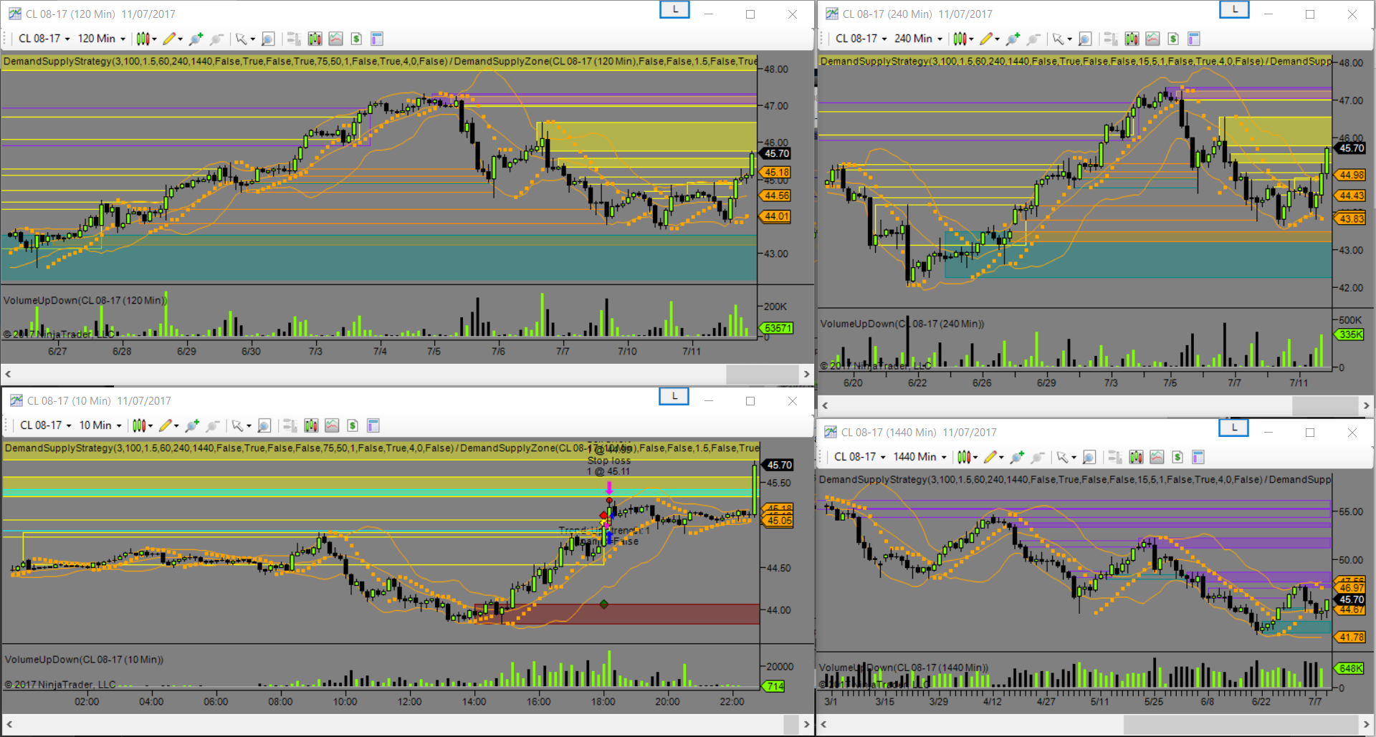Open Indicators icon in 10 Min window
Viewport: 1376px width, 737px height.
click(332, 425)
